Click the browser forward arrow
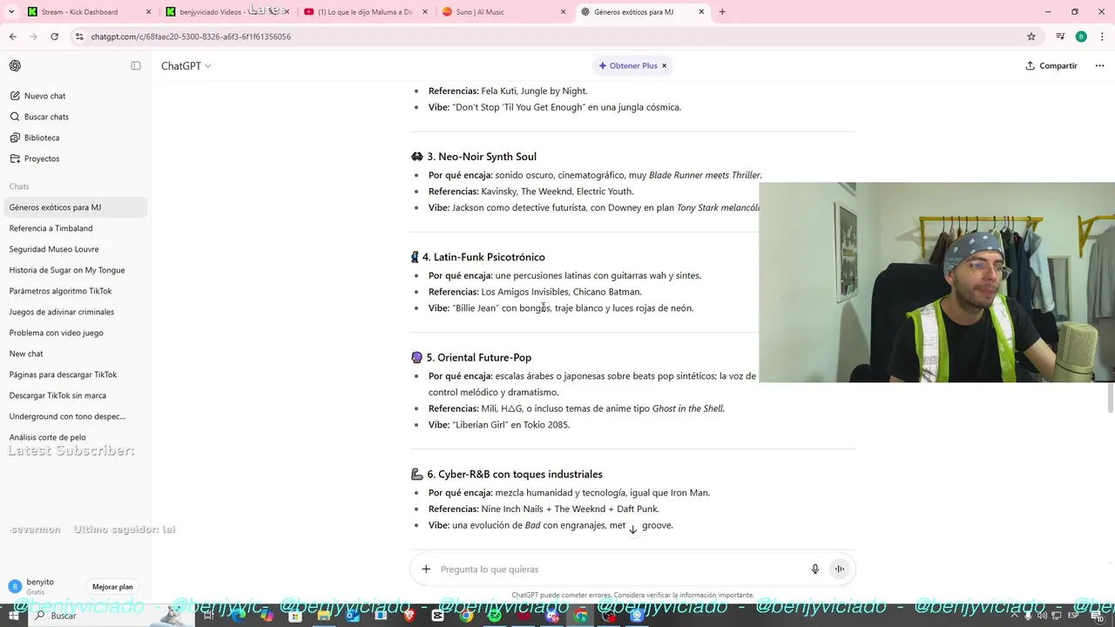Viewport: 1115px width, 627px height. pyautogui.click(x=34, y=37)
